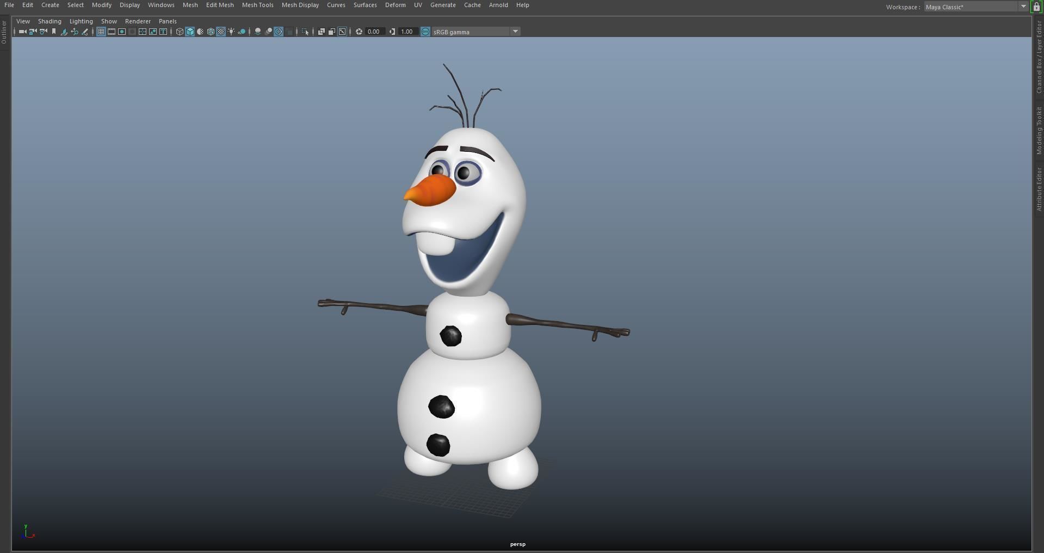
Task: Open the File menu
Action: [x=9, y=5]
